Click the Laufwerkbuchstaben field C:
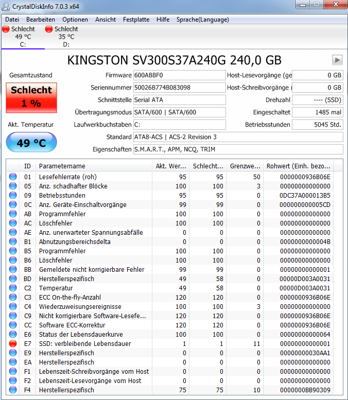Viewport: 348px width, 400px height. pos(179,125)
